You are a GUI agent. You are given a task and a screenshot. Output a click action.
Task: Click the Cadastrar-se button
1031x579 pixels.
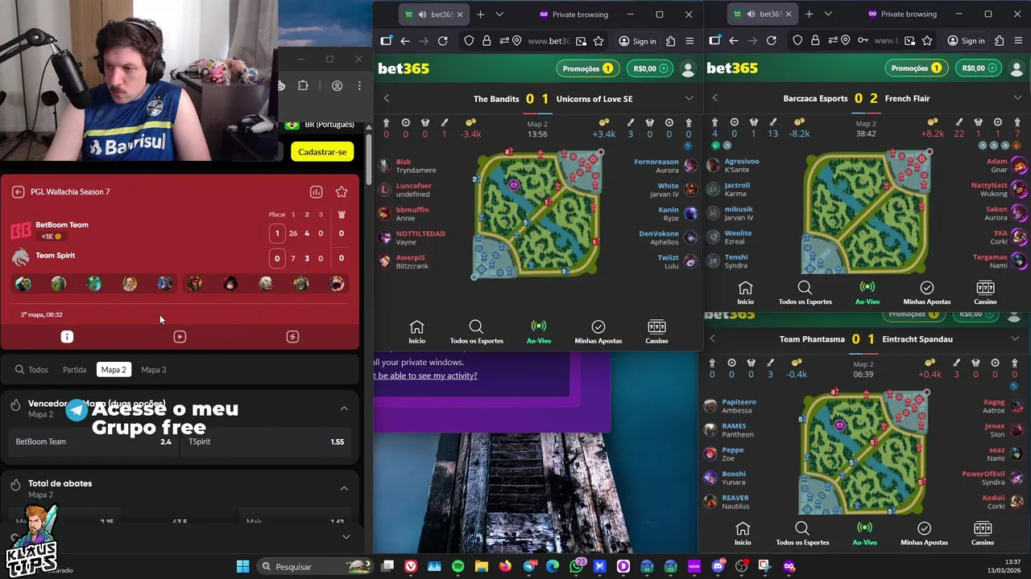click(x=322, y=152)
